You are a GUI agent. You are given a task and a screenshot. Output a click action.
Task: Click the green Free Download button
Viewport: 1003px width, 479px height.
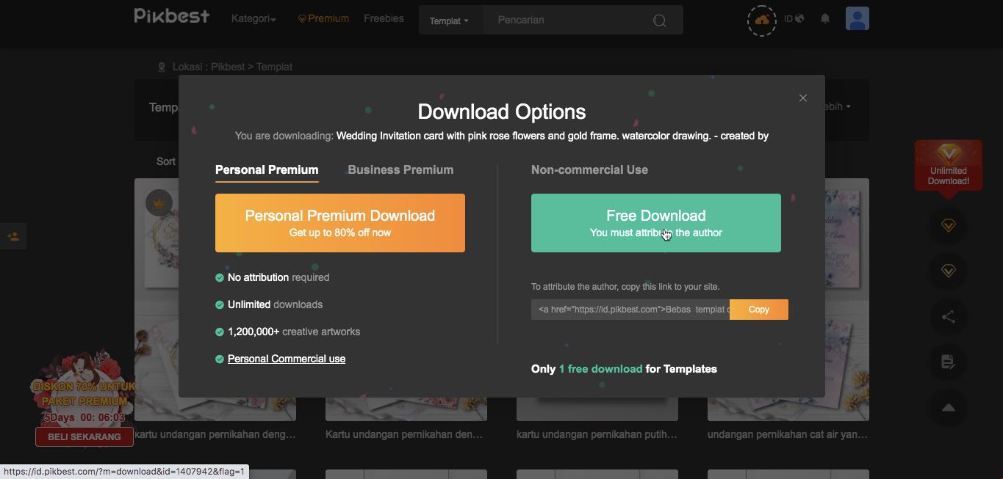click(656, 223)
